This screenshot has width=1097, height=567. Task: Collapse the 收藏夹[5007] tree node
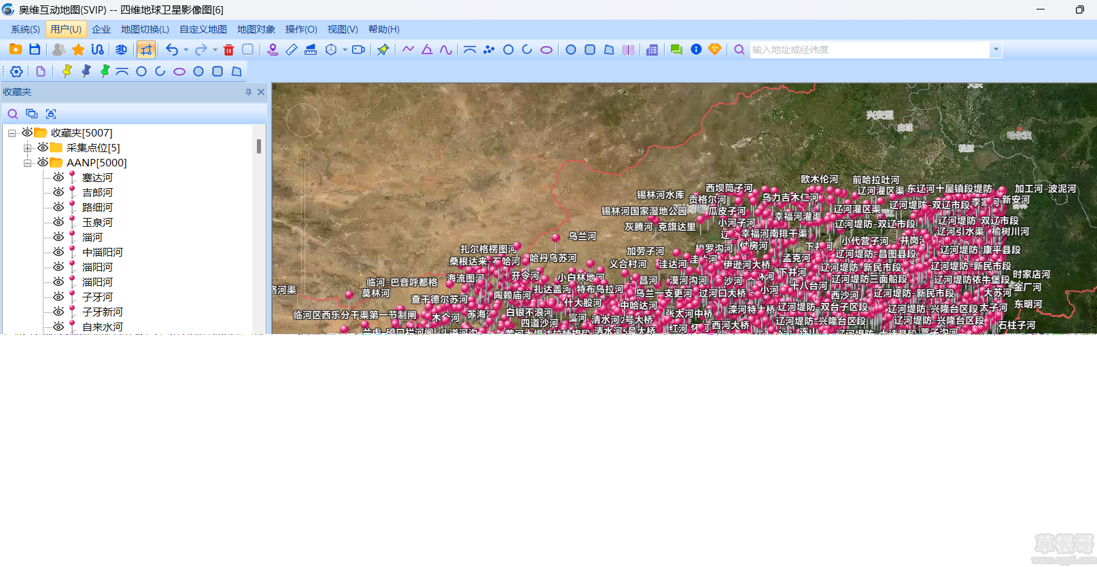12,133
